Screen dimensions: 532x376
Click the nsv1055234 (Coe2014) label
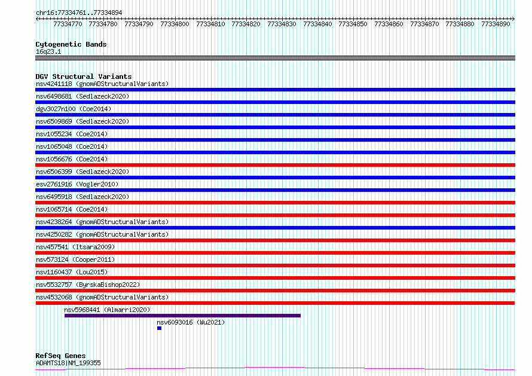tap(72, 134)
